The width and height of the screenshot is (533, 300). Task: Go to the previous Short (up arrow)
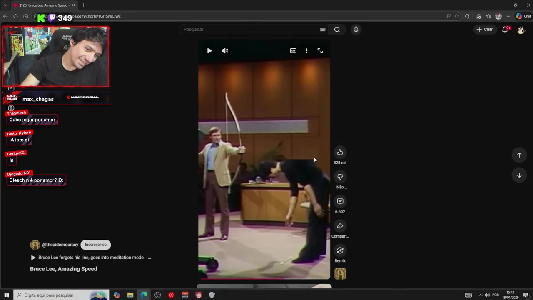tap(519, 155)
